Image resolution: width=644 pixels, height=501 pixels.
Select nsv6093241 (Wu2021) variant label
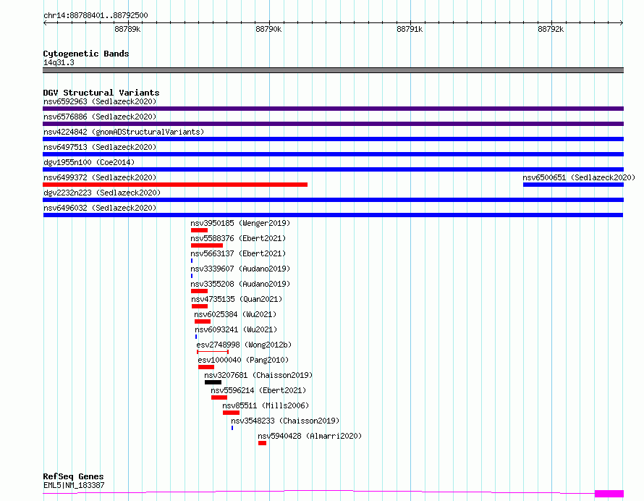(236, 329)
